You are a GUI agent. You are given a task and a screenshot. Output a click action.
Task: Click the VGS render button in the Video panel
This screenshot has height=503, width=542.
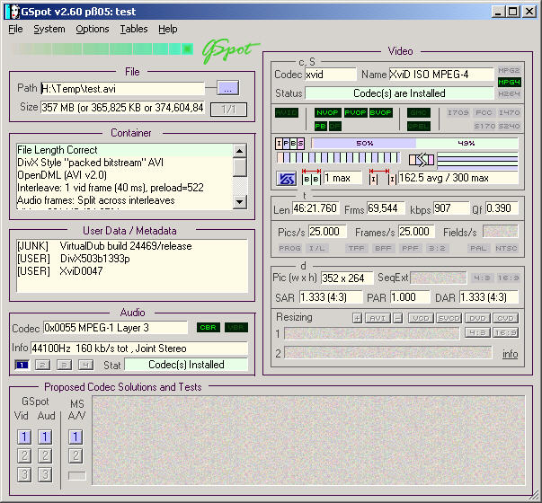[x=286, y=179]
